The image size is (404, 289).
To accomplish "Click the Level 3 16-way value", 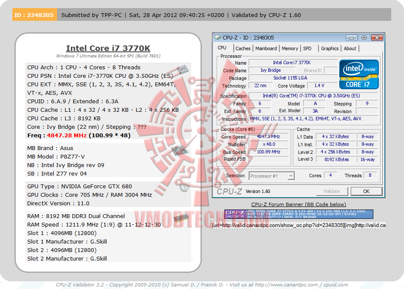I will [367, 159].
